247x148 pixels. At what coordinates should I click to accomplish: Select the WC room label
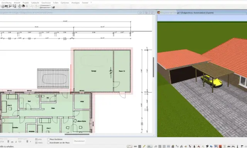48,98
